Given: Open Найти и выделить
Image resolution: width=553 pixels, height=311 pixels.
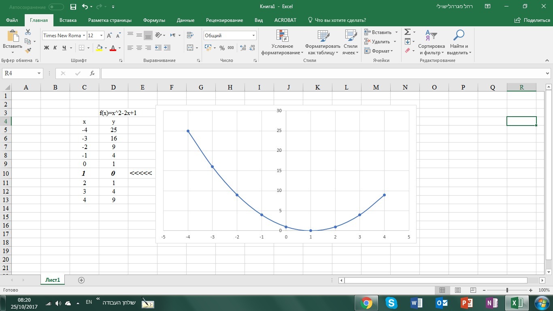Looking at the screenshot, I should [x=459, y=43].
